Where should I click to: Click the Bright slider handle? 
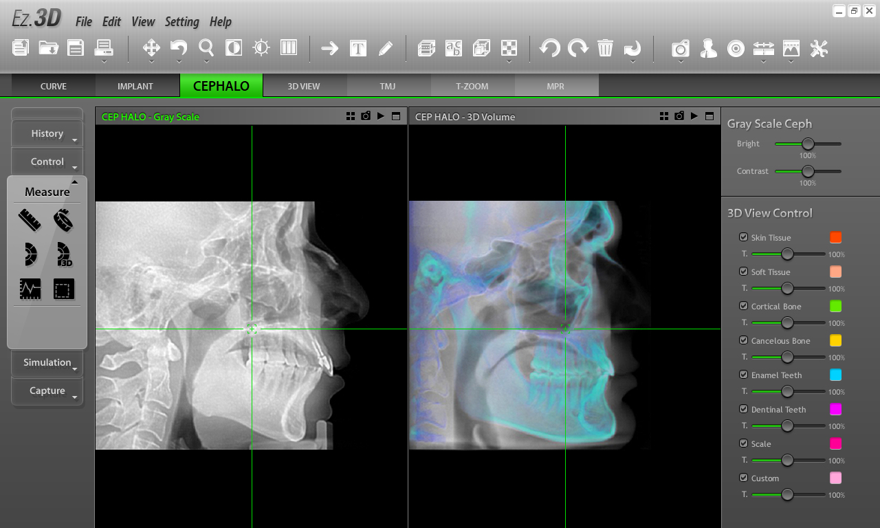[x=808, y=144]
